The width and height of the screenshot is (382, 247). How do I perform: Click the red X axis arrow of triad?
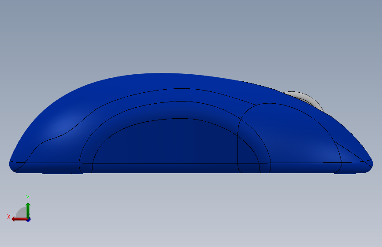19,219
